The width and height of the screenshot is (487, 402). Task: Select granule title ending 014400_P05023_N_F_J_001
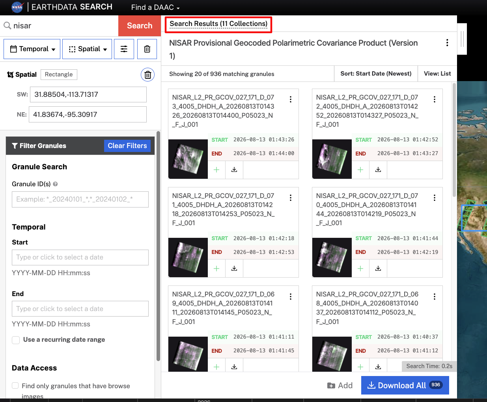point(224,111)
